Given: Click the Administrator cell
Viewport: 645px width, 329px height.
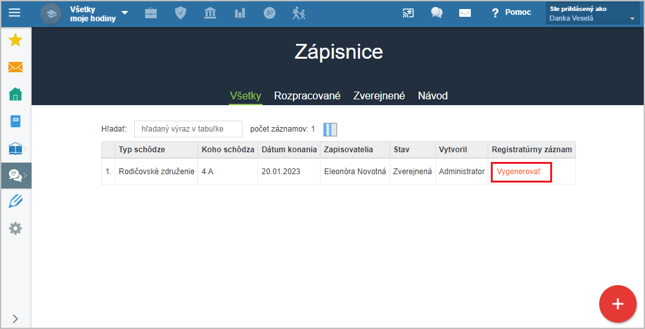Looking at the screenshot, I should pyautogui.click(x=462, y=172).
